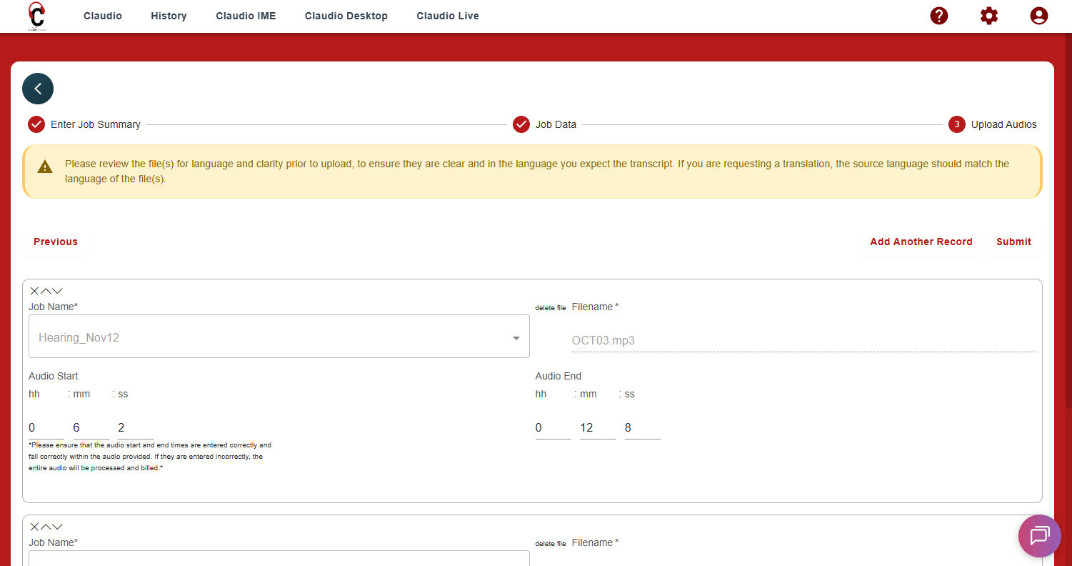Screen dimensions: 1072x566
Task: Open the History menu item
Action: pos(169,16)
